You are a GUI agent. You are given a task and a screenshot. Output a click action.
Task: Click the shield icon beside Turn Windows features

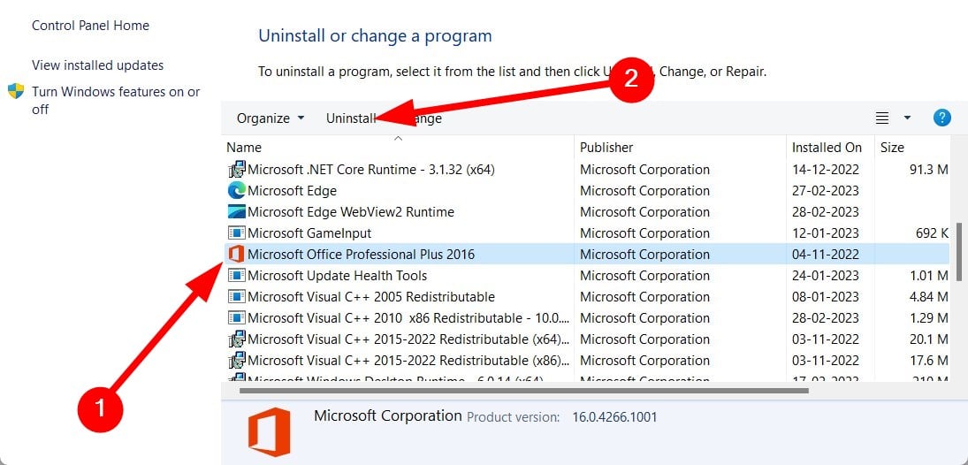click(x=15, y=91)
